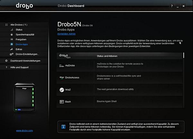
Task: Select the Aria2 app name
Action: point(68,90)
